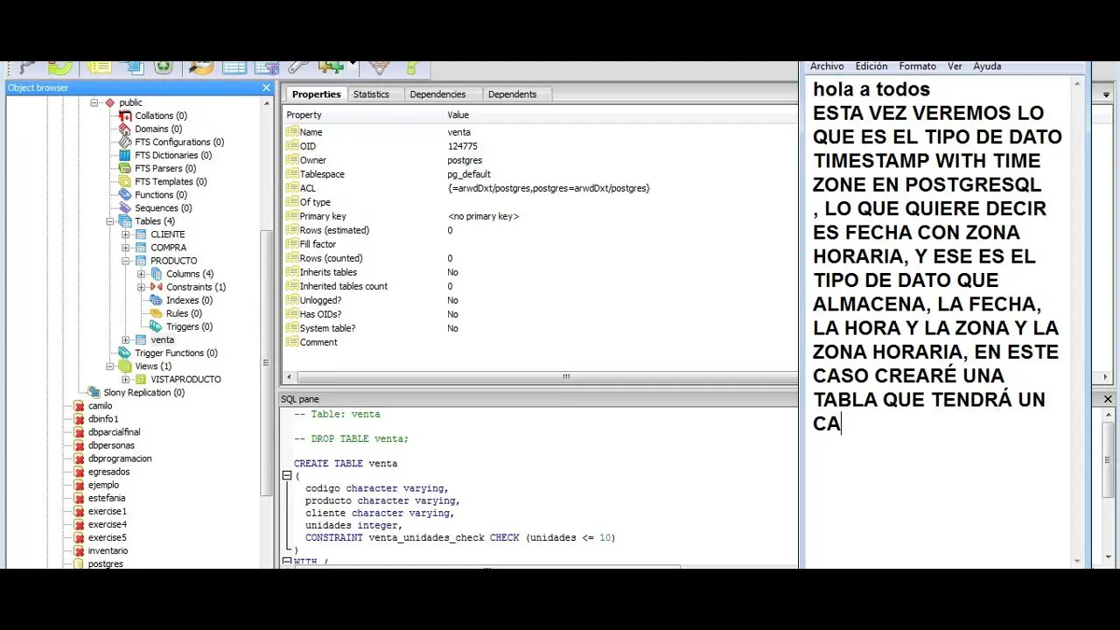Click the Trigger Functions node icon
Image resolution: width=1120 pixels, height=630 pixels.
click(125, 353)
